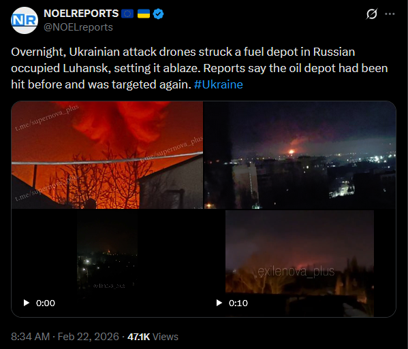Click the tweet body text about Luhansk
The width and height of the screenshot is (408, 349).
[x=200, y=68]
